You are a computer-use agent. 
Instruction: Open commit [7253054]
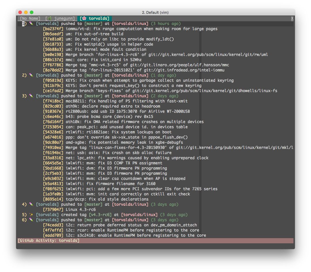pyautogui.click(x=53, y=127)
